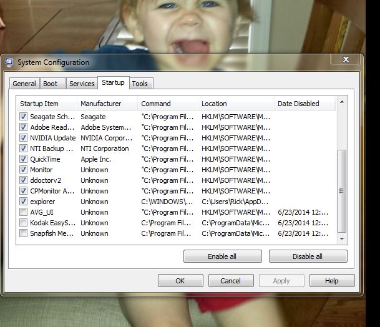Click the System Configuration title bar icon

coord(9,62)
